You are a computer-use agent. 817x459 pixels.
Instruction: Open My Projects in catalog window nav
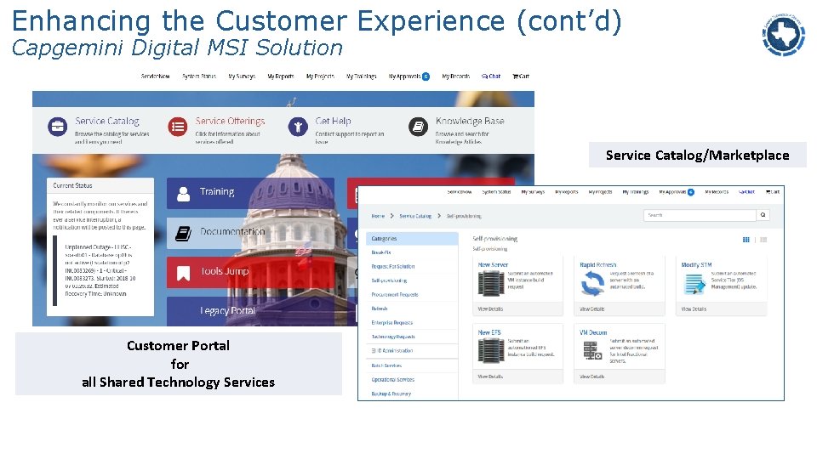click(x=600, y=192)
